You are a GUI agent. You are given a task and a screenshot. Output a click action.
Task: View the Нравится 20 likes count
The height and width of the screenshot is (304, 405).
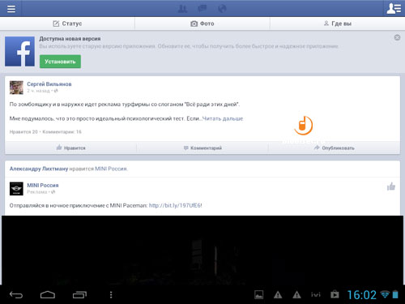coord(23,132)
